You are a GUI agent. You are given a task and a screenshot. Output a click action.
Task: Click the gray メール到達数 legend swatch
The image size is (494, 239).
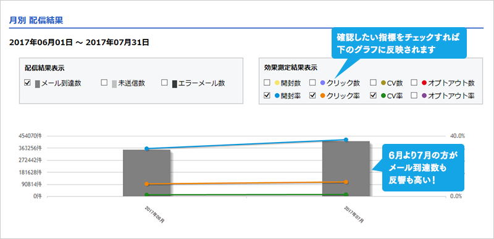pyautogui.click(x=37, y=84)
